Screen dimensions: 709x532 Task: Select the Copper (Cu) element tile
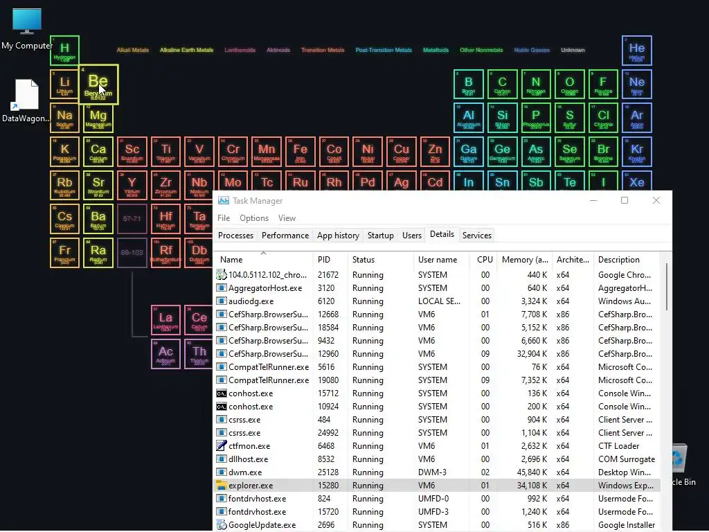point(401,152)
